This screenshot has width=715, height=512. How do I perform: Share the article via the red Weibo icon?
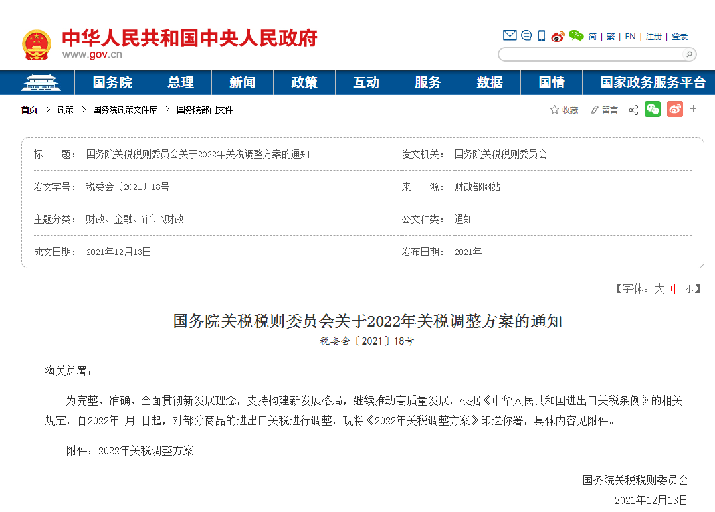coord(674,109)
